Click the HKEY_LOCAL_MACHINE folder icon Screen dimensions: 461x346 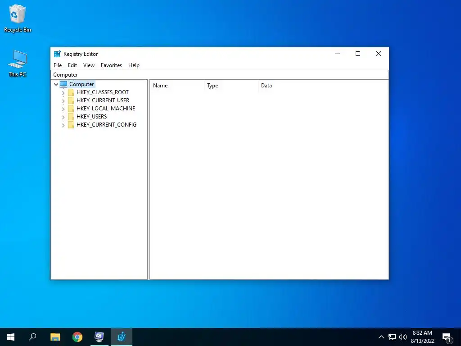coord(71,109)
